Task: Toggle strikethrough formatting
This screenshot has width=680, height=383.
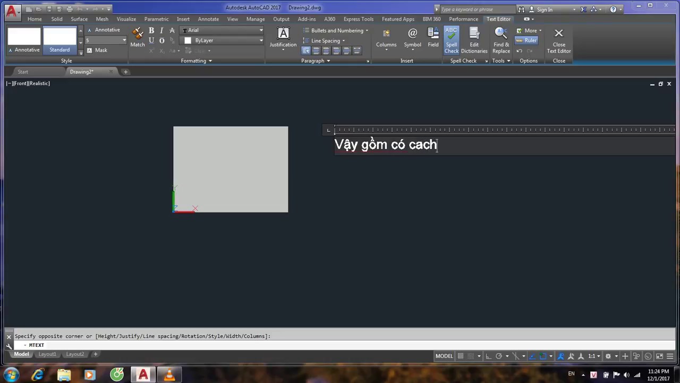Action: click(172, 30)
